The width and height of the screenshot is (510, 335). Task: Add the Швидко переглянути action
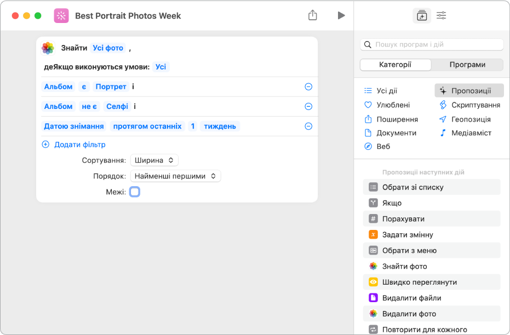(419, 282)
